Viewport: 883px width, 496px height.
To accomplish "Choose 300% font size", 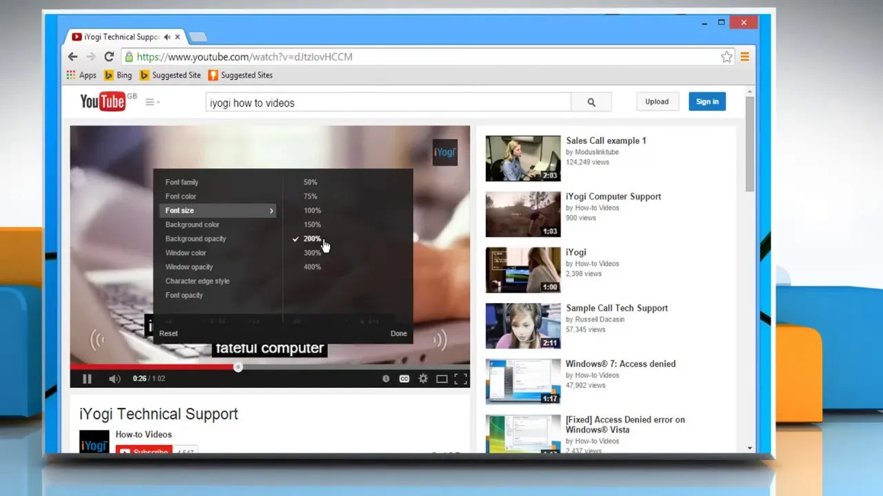I will tap(312, 253).
